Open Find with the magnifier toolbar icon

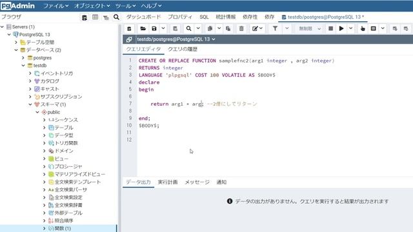coord(188,28)
